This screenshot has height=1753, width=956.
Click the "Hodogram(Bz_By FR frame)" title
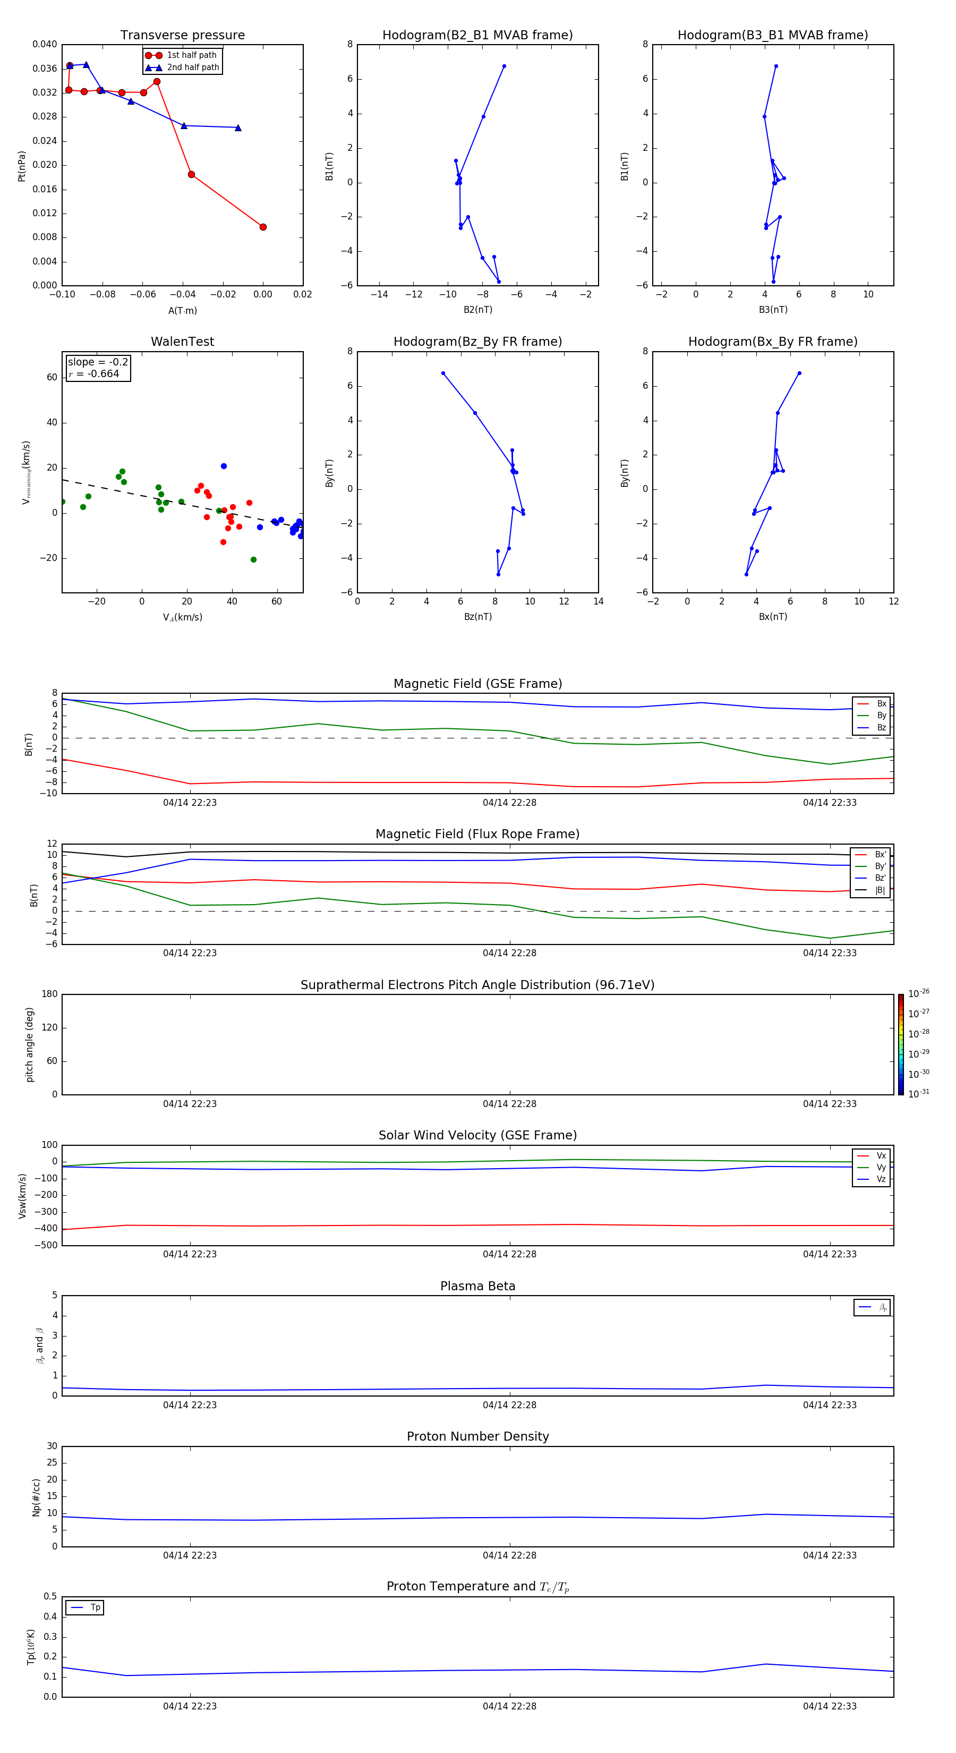tap(477, 342)
